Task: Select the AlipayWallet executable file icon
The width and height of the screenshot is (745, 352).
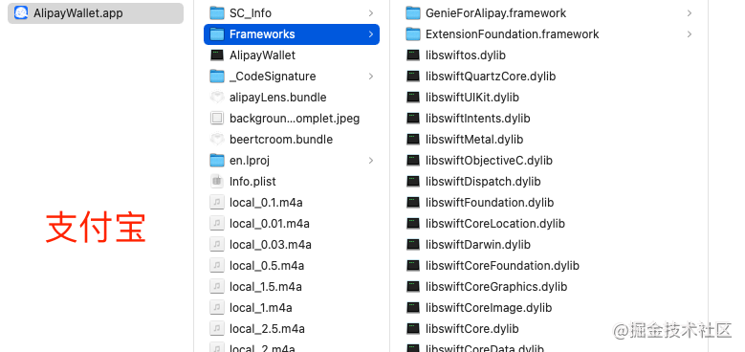Action: tap(217, 55)
